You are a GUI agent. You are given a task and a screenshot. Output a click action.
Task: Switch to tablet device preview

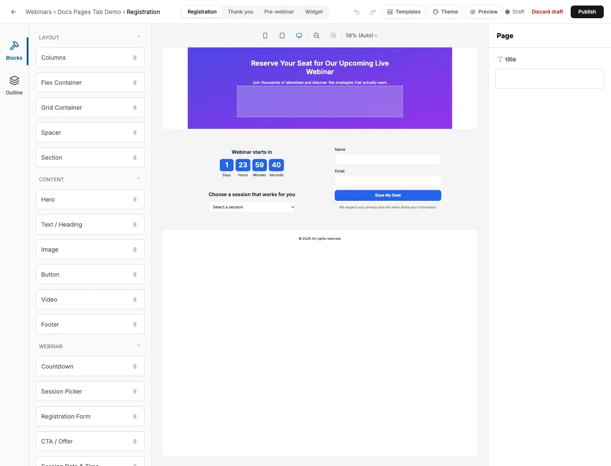pyautogui.click(x=282, y=36)
